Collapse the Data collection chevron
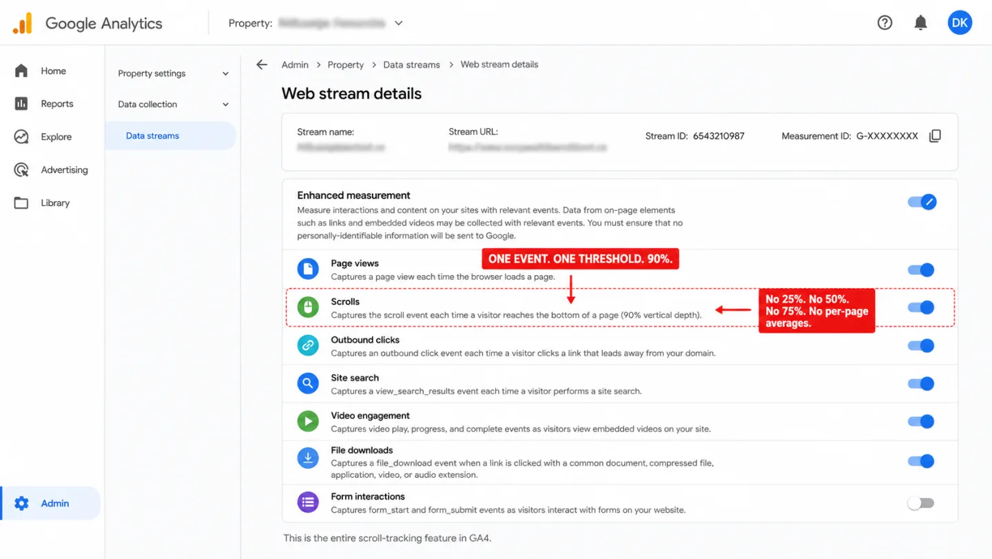Image resolution: width=992 pixels, height=559 pixels. (x=225, y=105)
